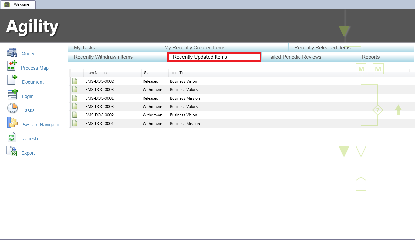This screenshot has height=240, width=415.
Task: Click Business Mission title in Withdrawn row
Action: tap(185, 124)
